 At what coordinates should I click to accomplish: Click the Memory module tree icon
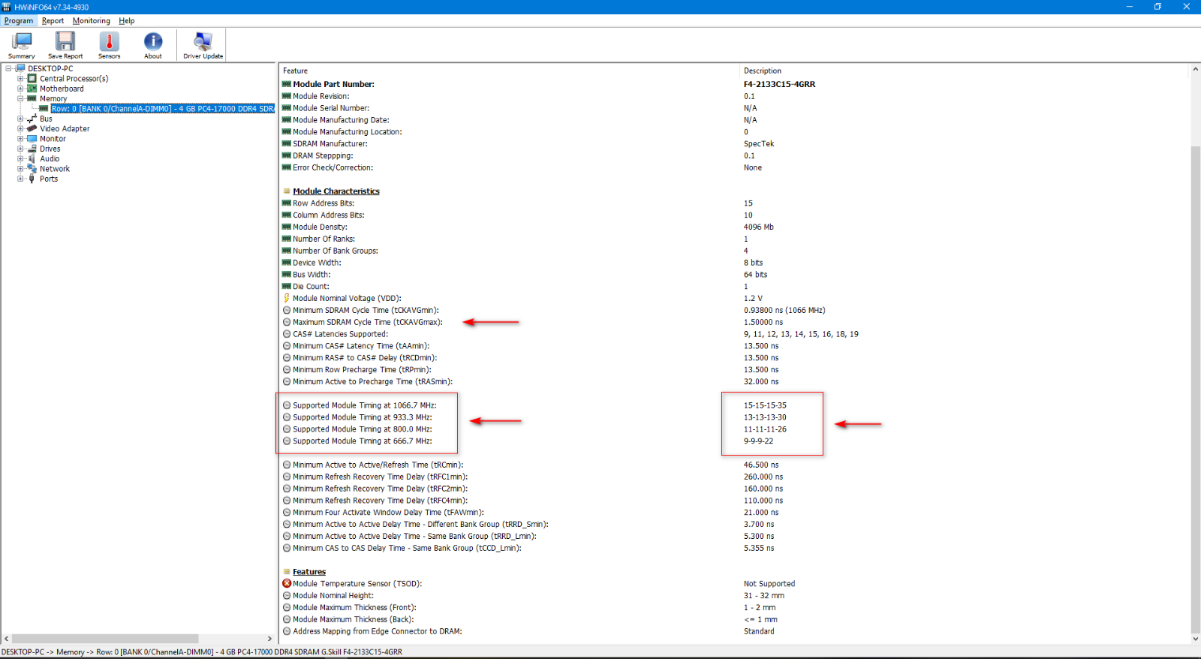coord(32,98)
